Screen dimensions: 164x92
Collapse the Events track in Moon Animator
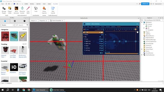click(84, 35)
